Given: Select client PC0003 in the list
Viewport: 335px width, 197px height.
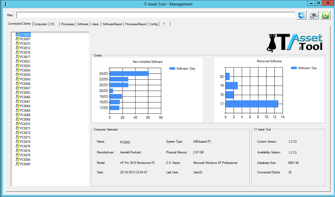Looking at the screenshot, I should click(x=25, y=34).
